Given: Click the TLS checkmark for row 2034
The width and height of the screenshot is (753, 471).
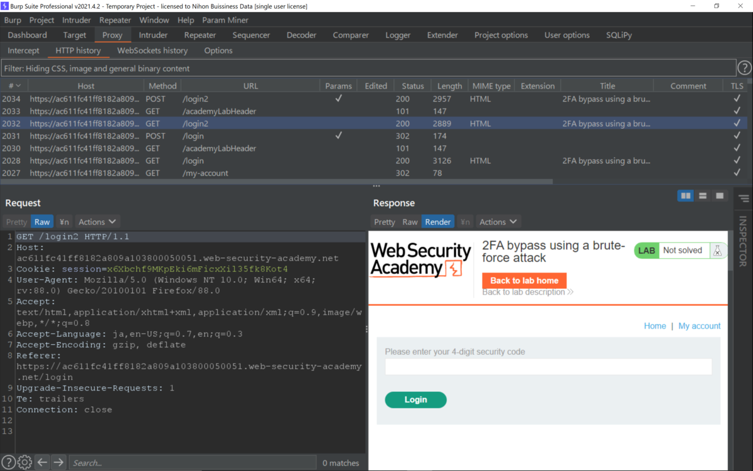Looking at the screenshot, I should pos(737,99).
